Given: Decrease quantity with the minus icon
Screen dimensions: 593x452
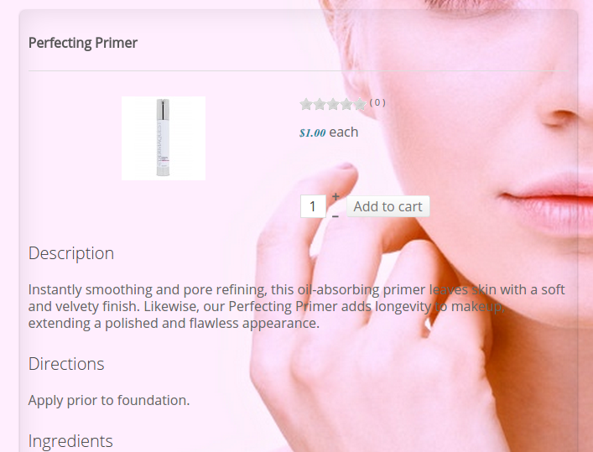Looking at the screenshot, I should [x=336, y=216].
